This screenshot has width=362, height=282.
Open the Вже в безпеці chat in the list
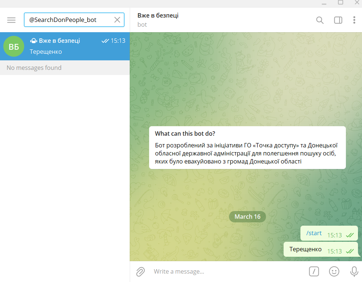65,46
